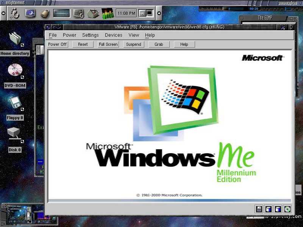The image size is (303, 227).
Task: Toggle the Grab input button
Action: point(159,44)
